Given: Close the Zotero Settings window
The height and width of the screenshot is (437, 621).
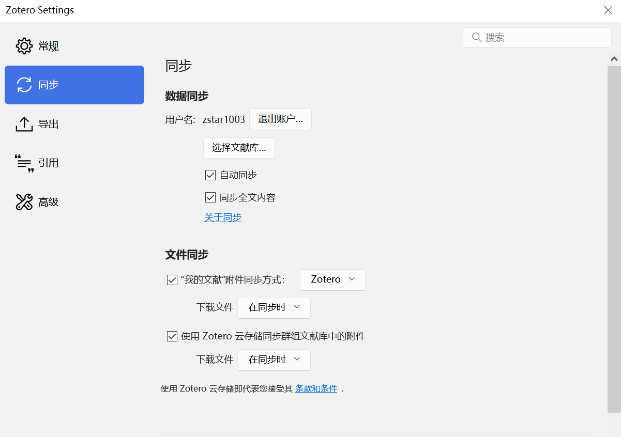Looking at the screenshot, I should point(609,10).
